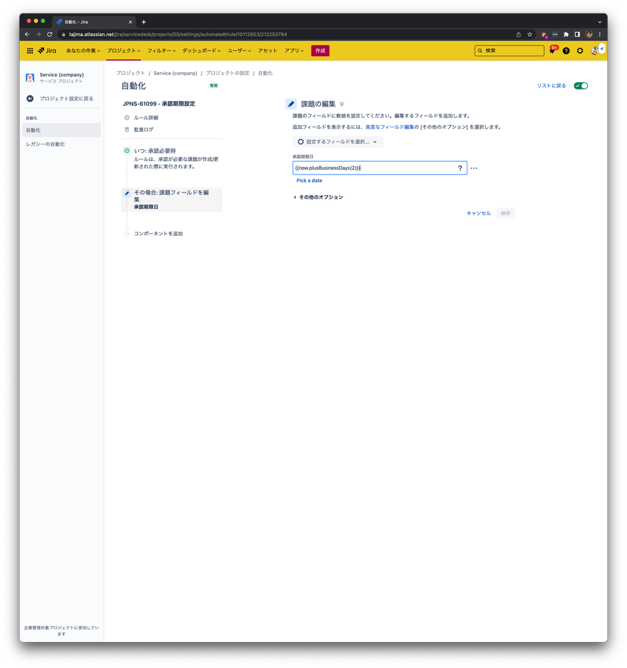Screen dimensions: 627x668
Task: Open the 設定するフィールドを選択 dropdown
Action: [337, 141]
